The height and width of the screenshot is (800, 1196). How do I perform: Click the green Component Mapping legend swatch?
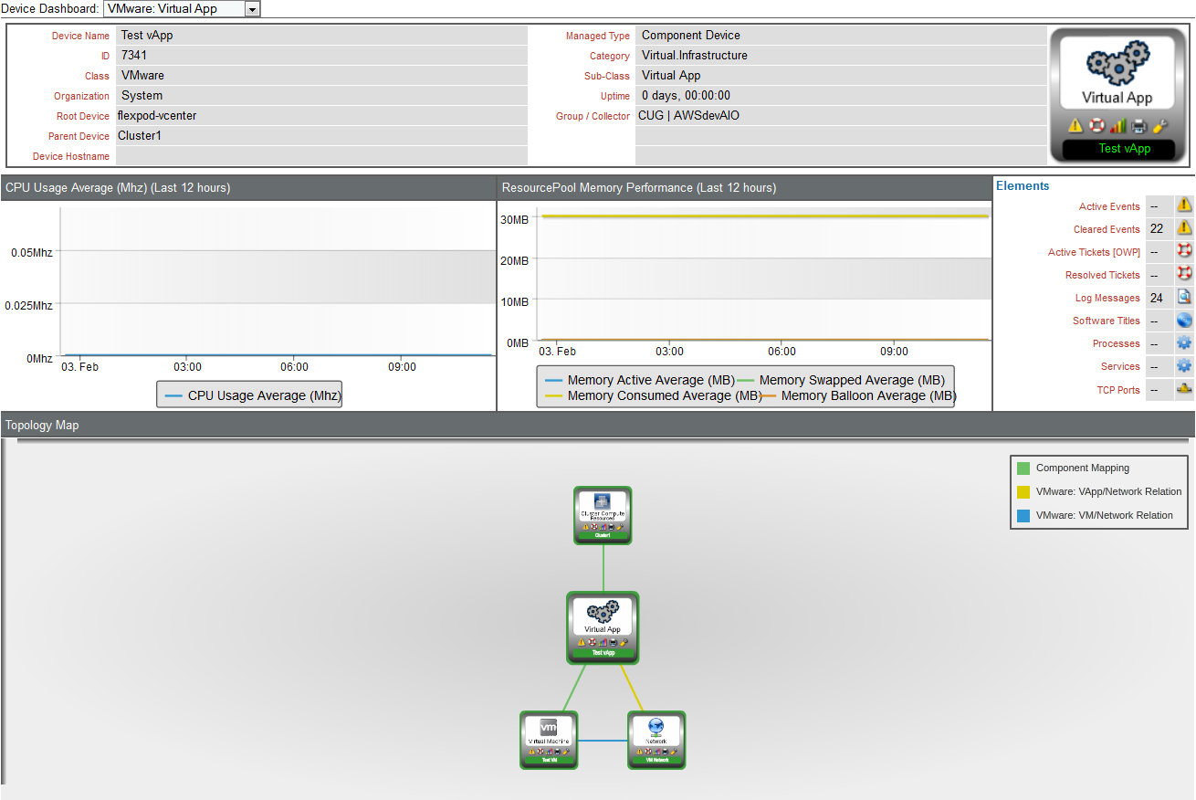[1023, 468]
